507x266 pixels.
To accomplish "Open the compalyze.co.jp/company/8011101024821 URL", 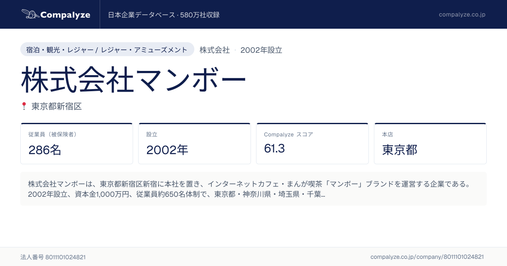I will (x=427, y=257).
